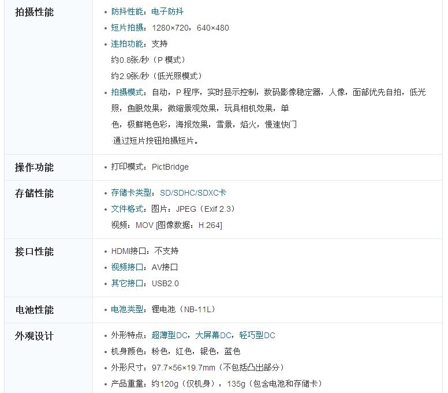Select the 拍摄性能 section heading
The width and height of the screenshot is (448, 393).
click(x=34, y=12)
